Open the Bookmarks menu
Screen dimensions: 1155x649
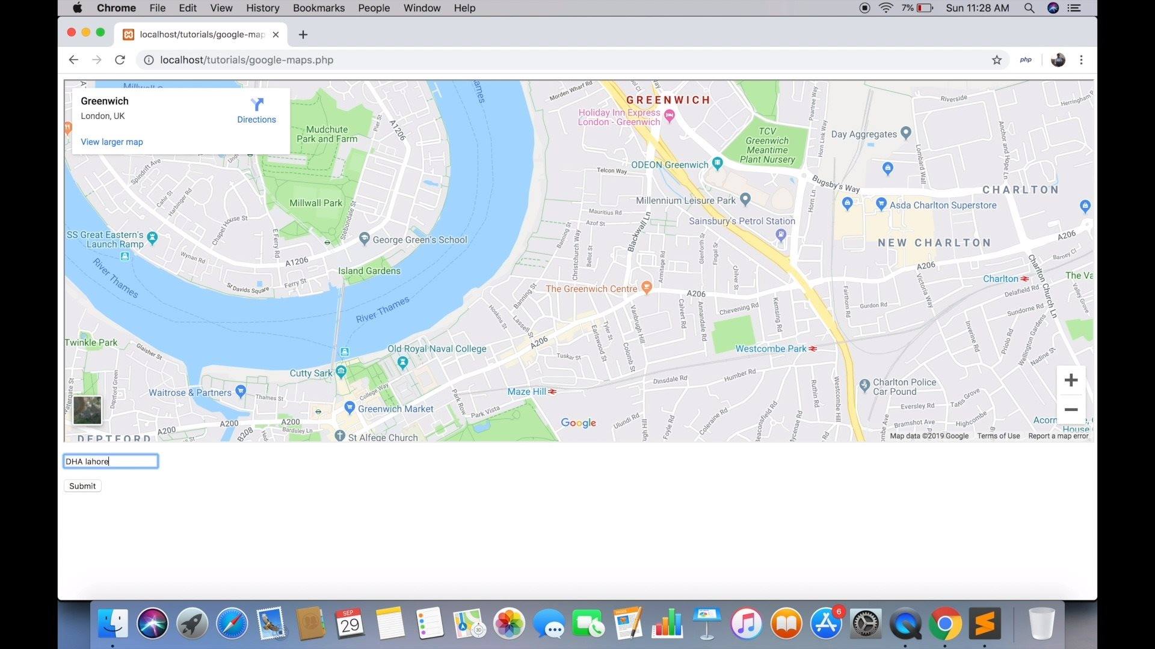(x=319, y=8)
